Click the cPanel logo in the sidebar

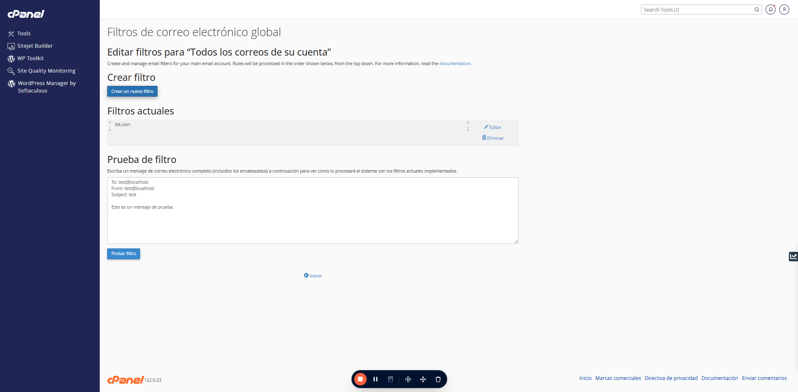[x=26, y=14]
